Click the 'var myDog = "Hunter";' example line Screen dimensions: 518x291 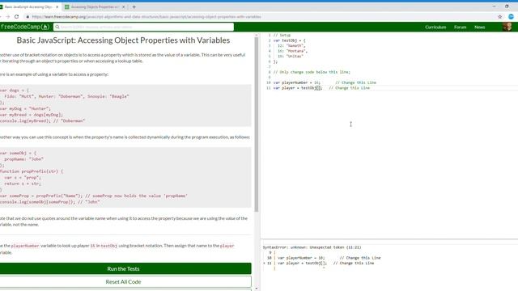pyautogui.click(x=25, y=108)
